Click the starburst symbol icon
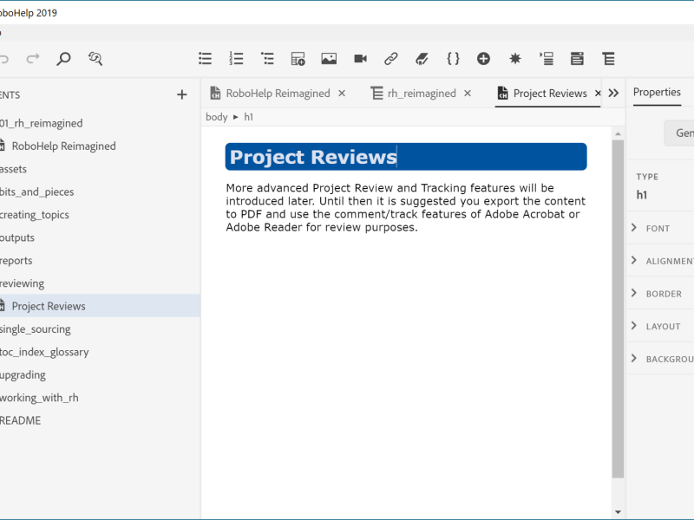This screenshot has width=694, height=520. click(x=514, y=58)
